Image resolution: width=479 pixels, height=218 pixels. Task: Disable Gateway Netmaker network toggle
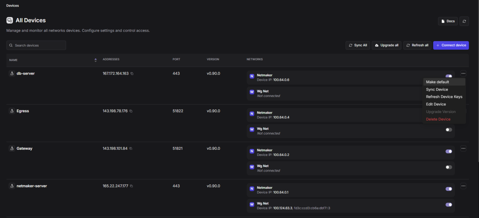click(x=449, y=151)
